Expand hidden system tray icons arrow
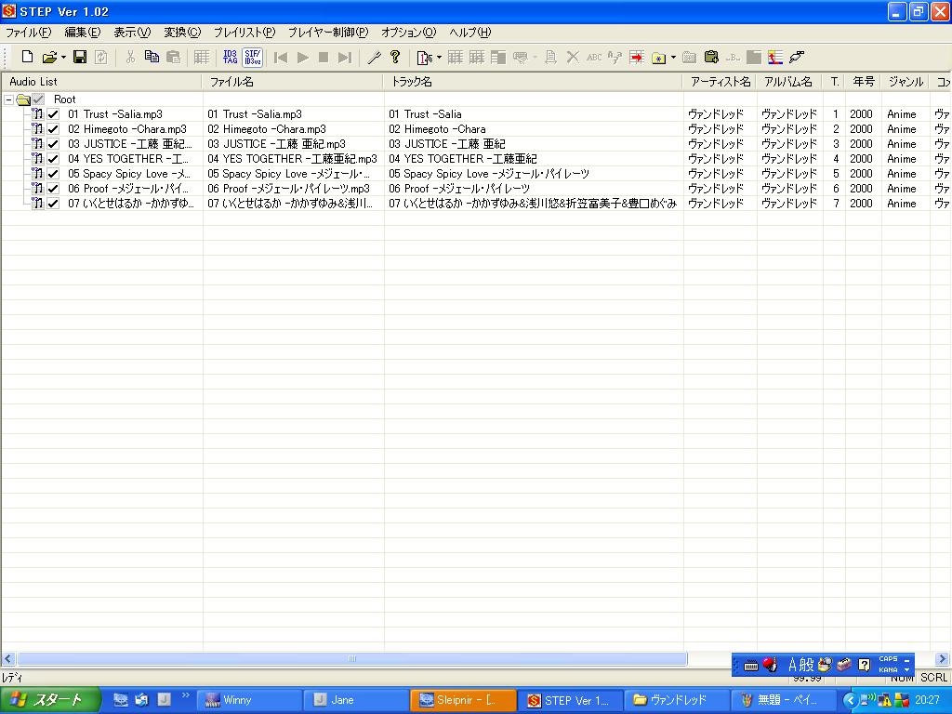The height and width of the screenshot is (714, 952). [850, 700]
